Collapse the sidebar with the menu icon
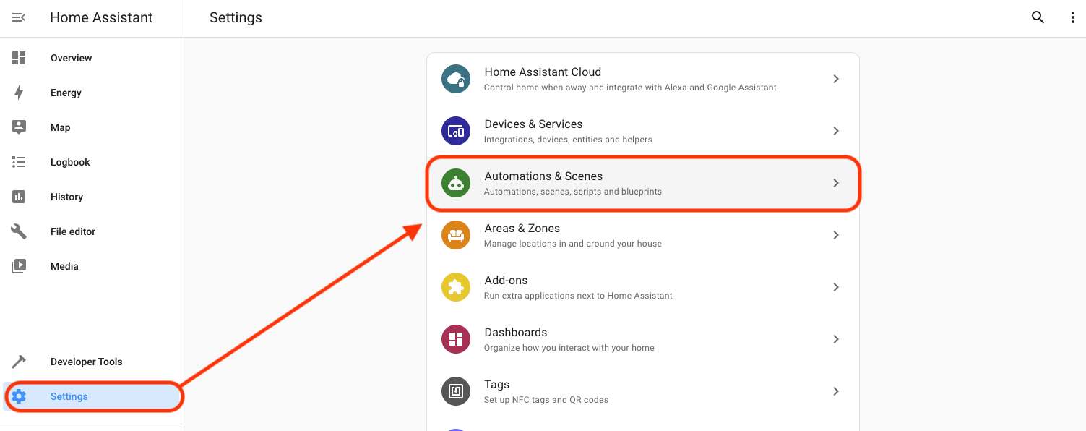Screen dimensions: 1086x431 click(19, 17)
